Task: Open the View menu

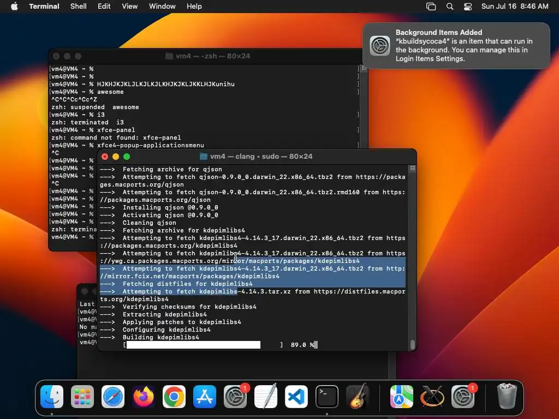Action: pos(130,7)
